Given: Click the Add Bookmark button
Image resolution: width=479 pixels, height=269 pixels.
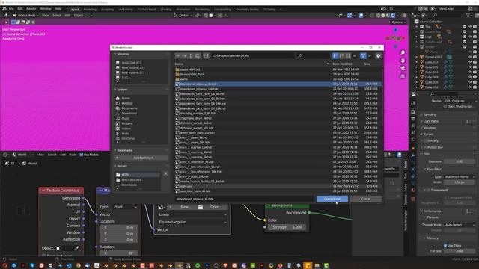Looking at the screenshot, I should point(141,158).
